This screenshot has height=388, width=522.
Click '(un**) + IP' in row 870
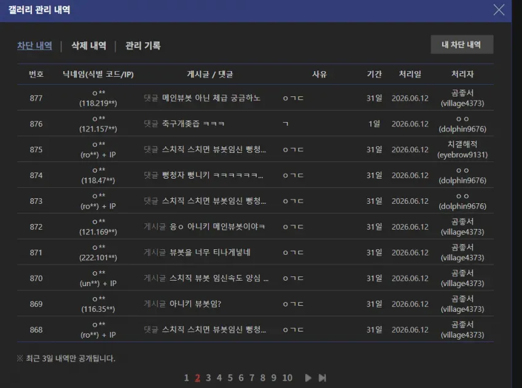coord(98,284)
